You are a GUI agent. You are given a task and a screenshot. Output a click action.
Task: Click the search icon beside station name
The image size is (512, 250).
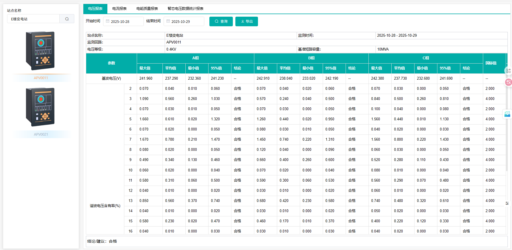point(67,19)
